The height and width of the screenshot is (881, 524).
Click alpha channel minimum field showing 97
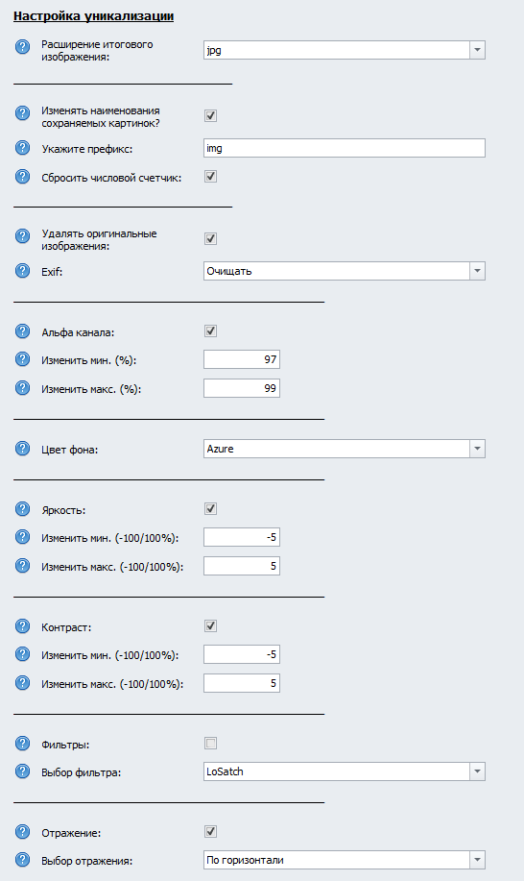pos(242,359)
